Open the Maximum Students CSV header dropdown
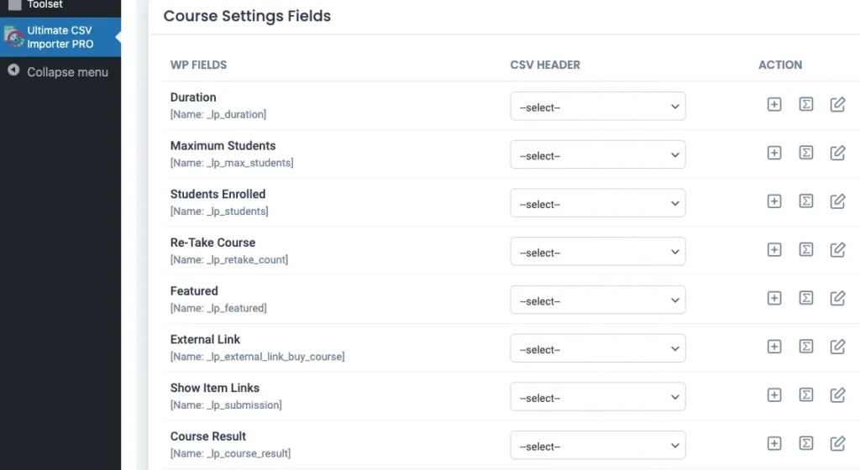The image size is (860, 470). (x=598, y=155)
